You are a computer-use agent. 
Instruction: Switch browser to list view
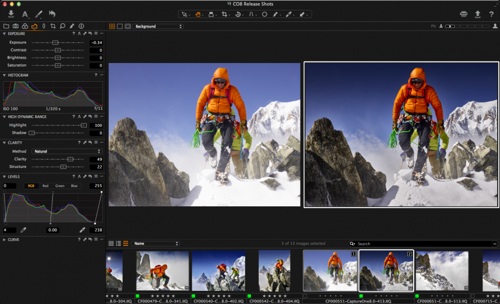click(118, 243)
